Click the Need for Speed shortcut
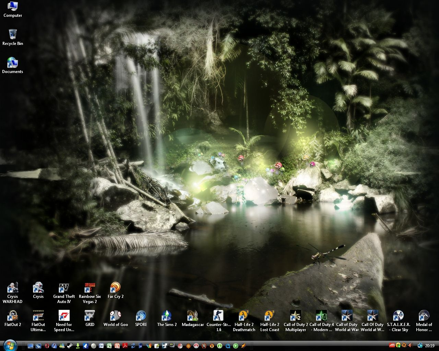 64,321
